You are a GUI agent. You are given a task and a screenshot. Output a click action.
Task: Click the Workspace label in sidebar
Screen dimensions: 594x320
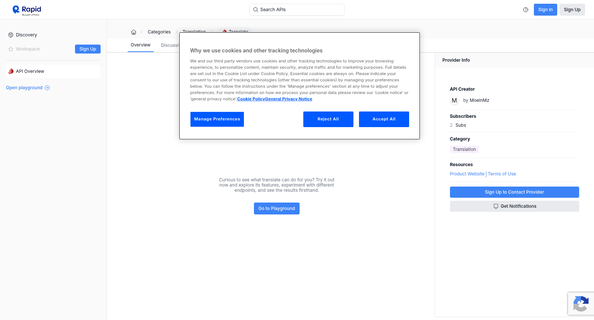coord(28,49)
